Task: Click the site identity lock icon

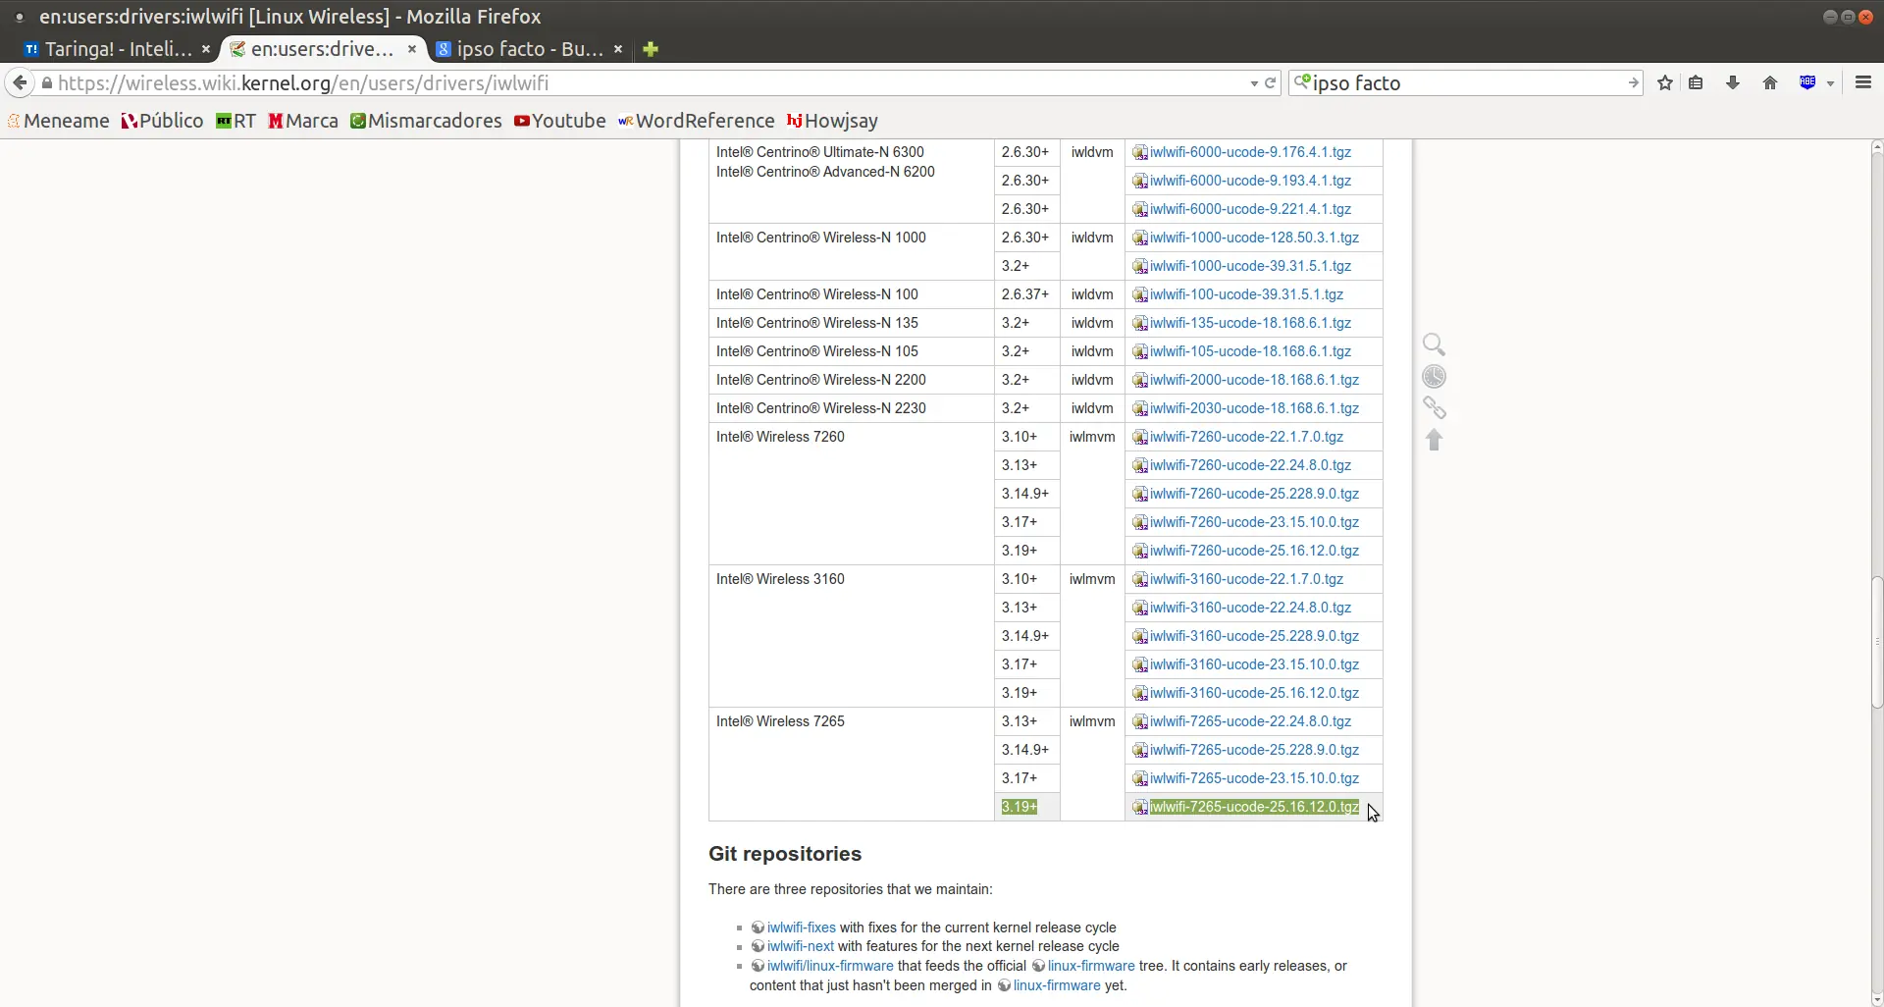Action: [x=46, y=83]
